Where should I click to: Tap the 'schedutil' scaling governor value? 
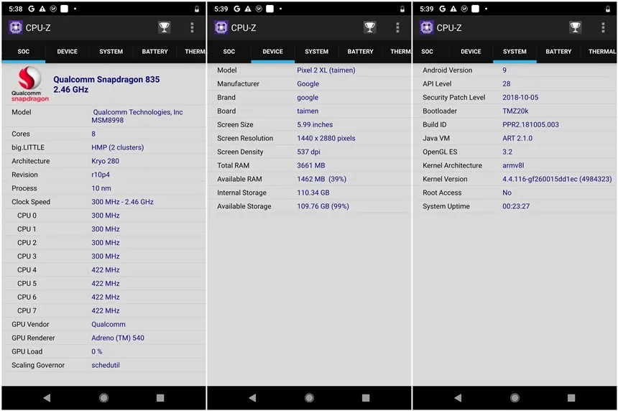pyautogui.click(x=106, y=365)
